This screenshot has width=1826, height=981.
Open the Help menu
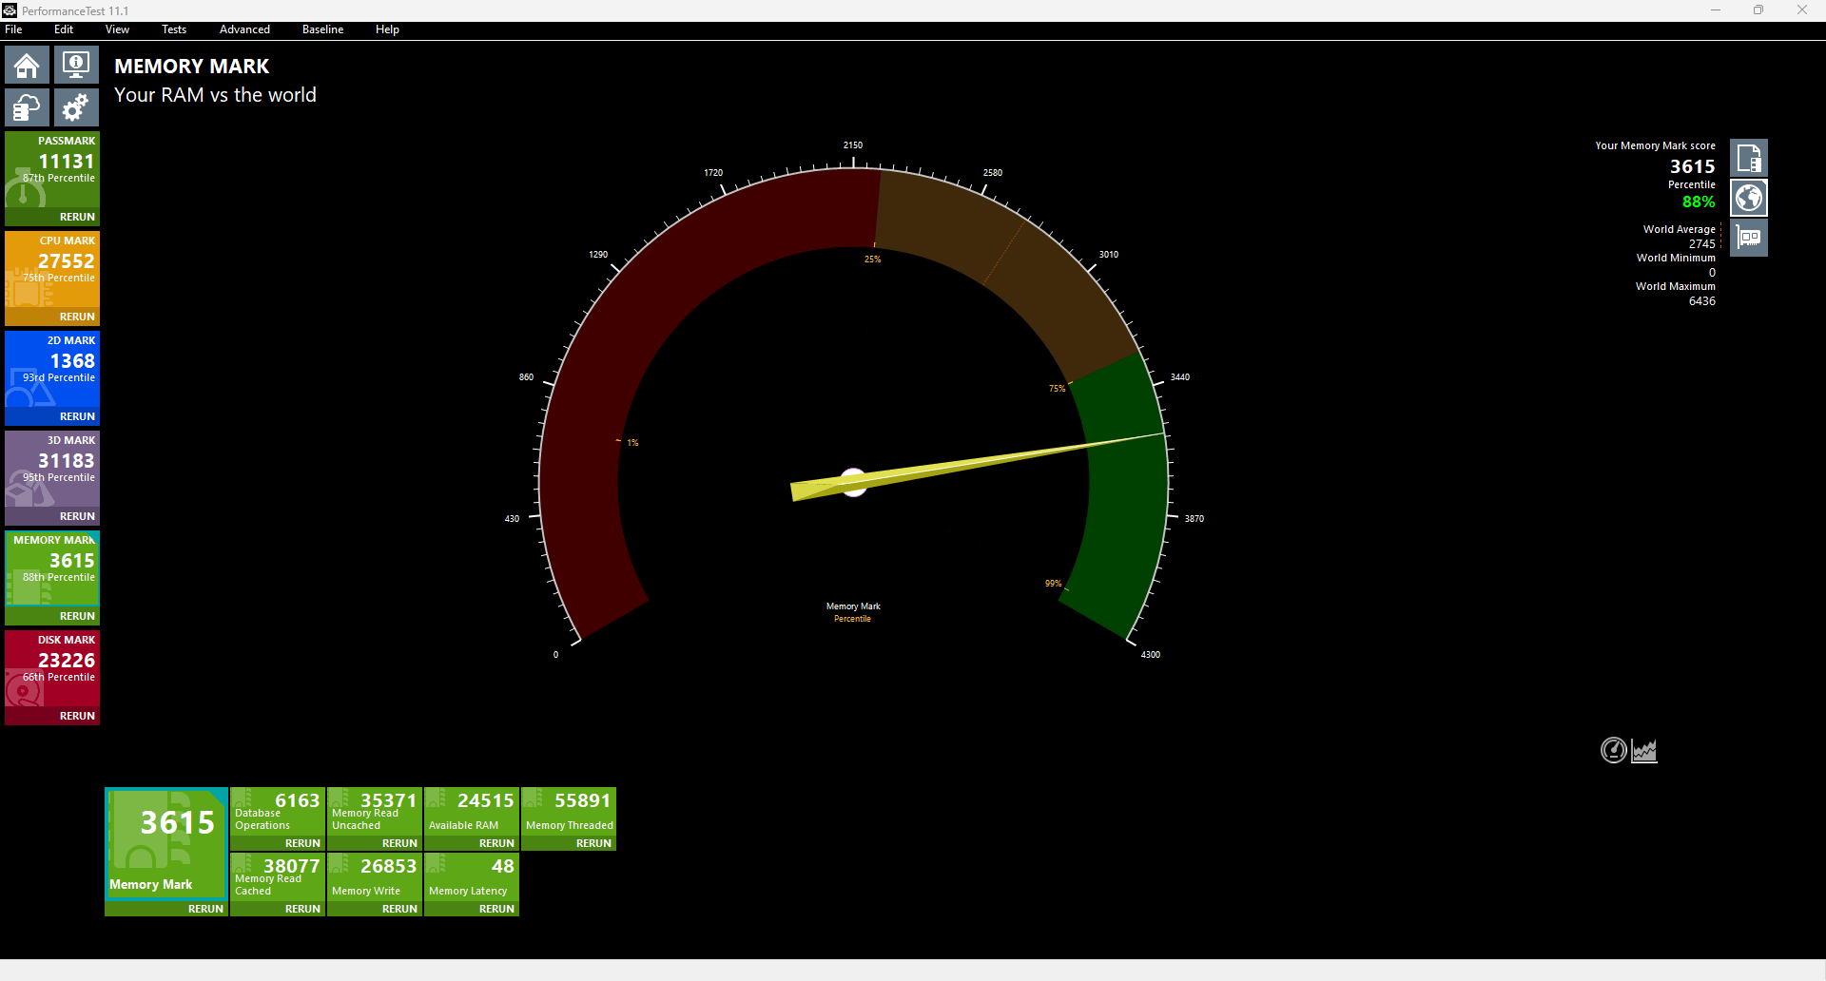(387, 29)
